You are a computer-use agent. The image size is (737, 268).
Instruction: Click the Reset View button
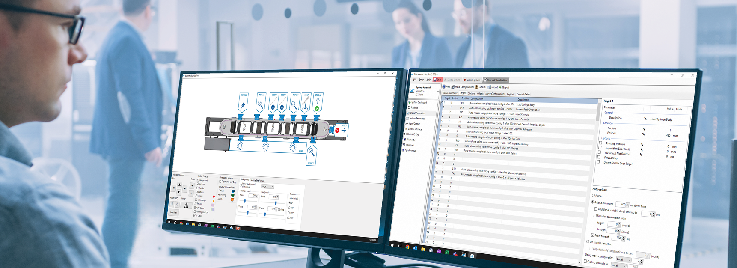point(173,212)
